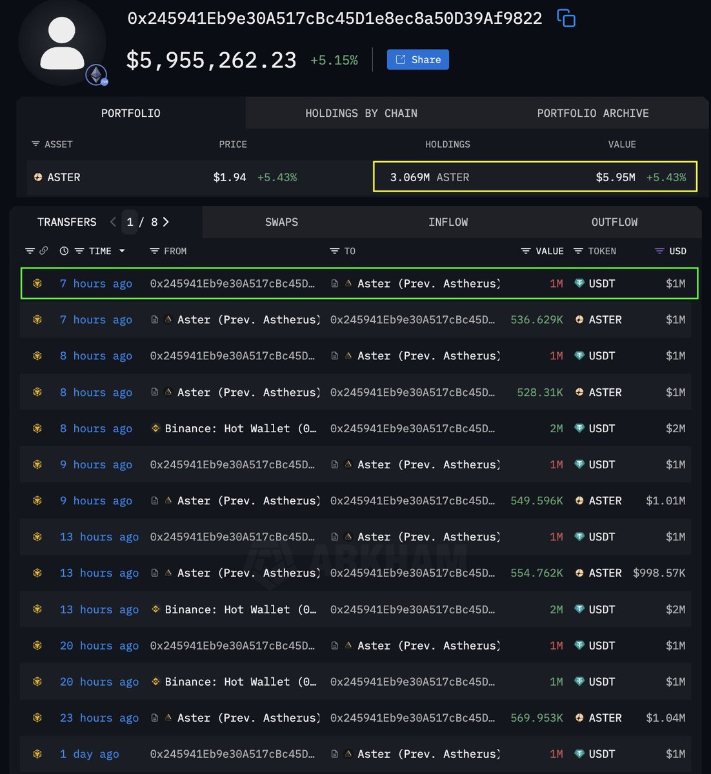Open the TO column filter

[334, 251]
